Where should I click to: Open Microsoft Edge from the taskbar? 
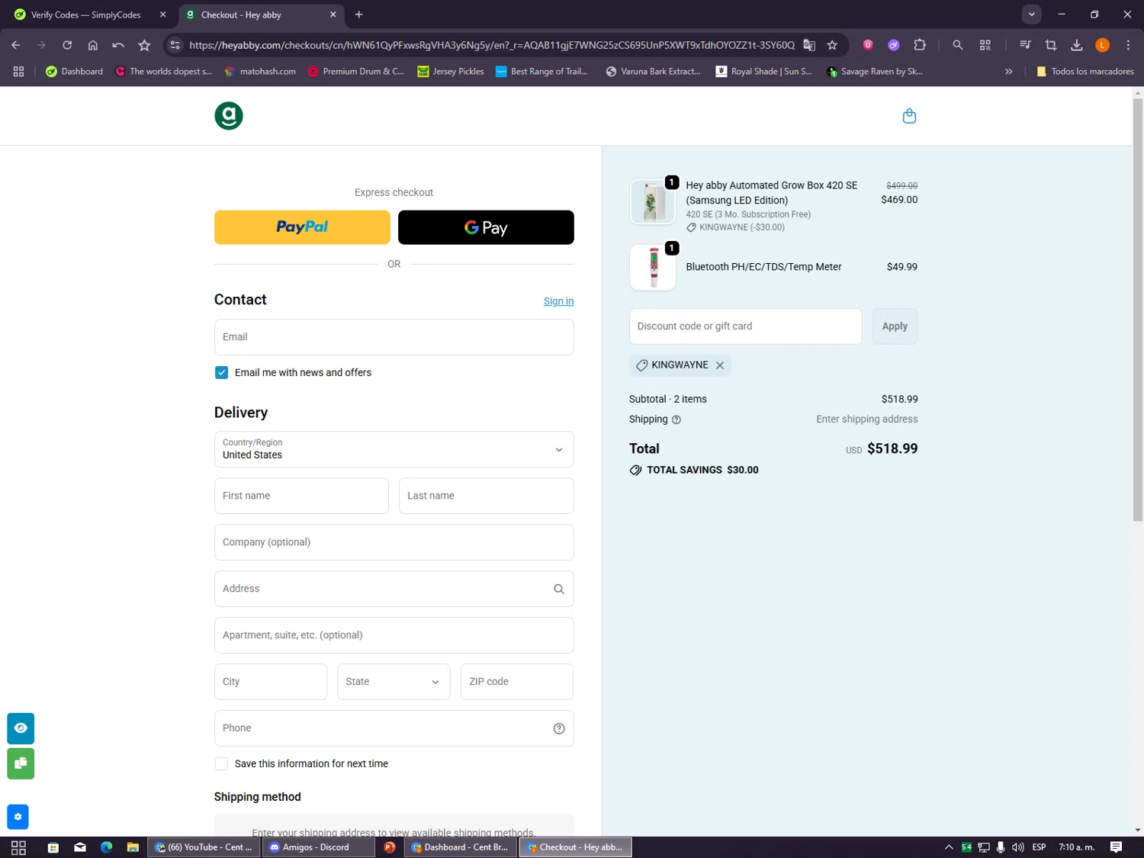(106, 847)
